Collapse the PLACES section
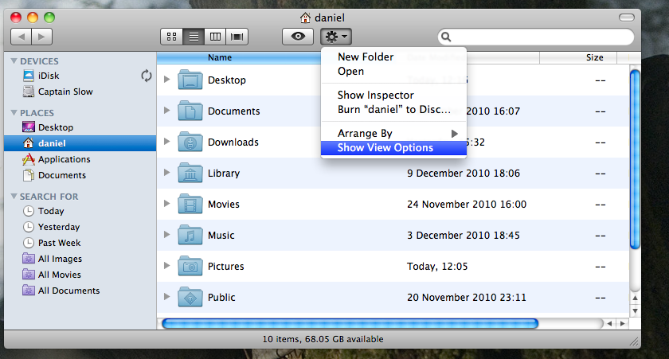 14,113
